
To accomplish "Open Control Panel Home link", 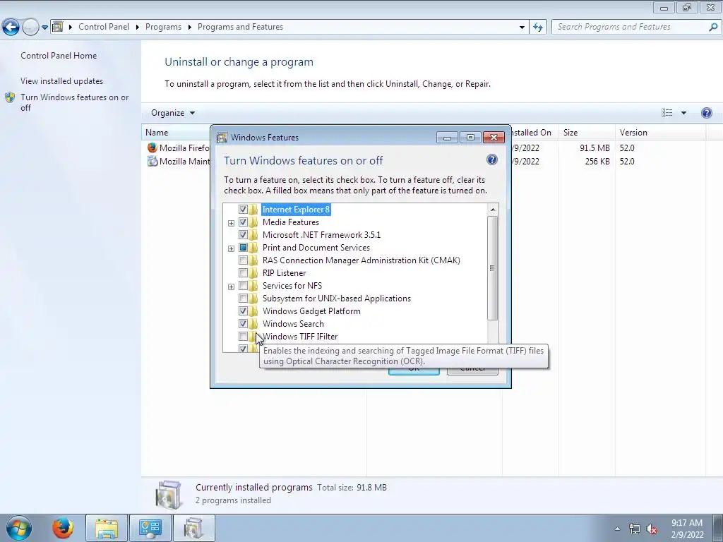I will point(59,55).
